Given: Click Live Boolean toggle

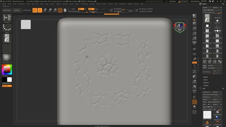Looking at the screenshot, I should tap(26, 10).
